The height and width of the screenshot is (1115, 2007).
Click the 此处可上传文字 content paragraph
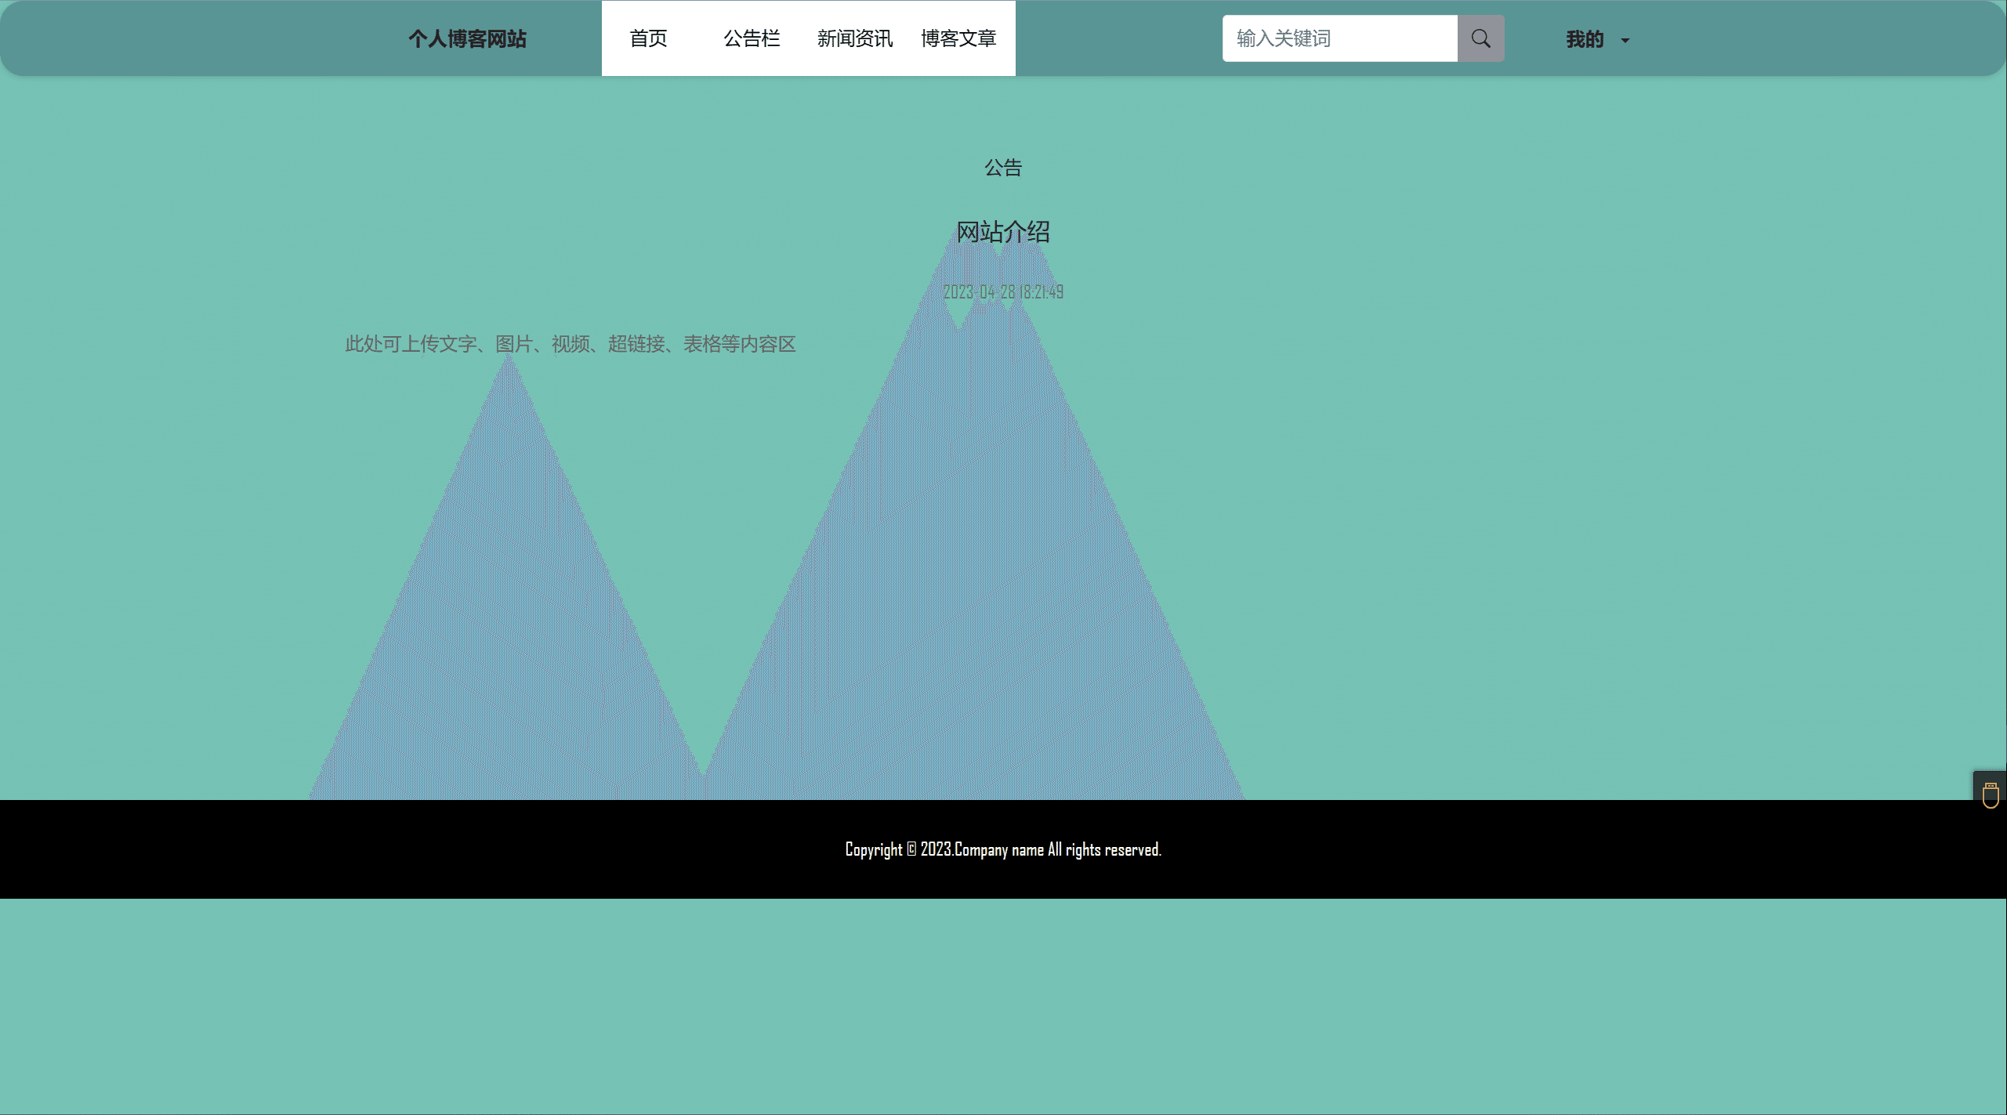point(571,344)
